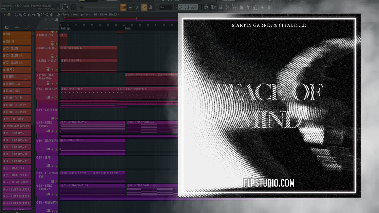This screenshot has width=379, height=213.
Task: Select the Playback speaker tool
Action: pos(52,14)
